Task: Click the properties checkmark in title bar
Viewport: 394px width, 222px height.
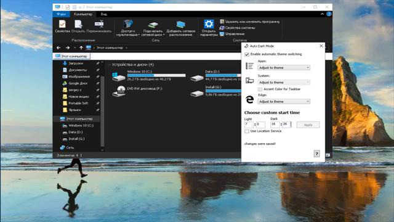Action: pyautogui.click(x=67, y=7)
